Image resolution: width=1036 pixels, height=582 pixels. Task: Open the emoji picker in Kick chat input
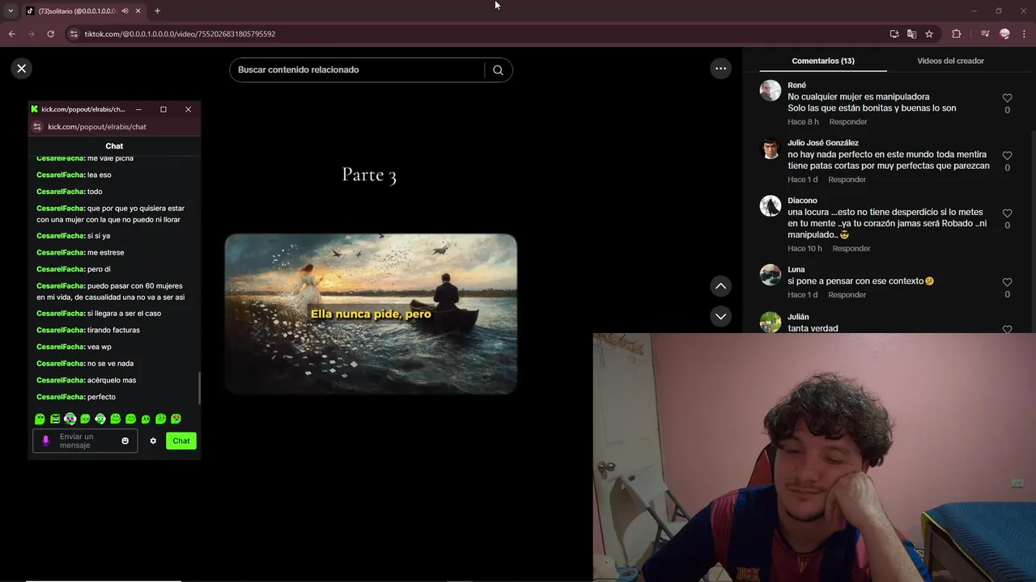click(x=125, y=441)
